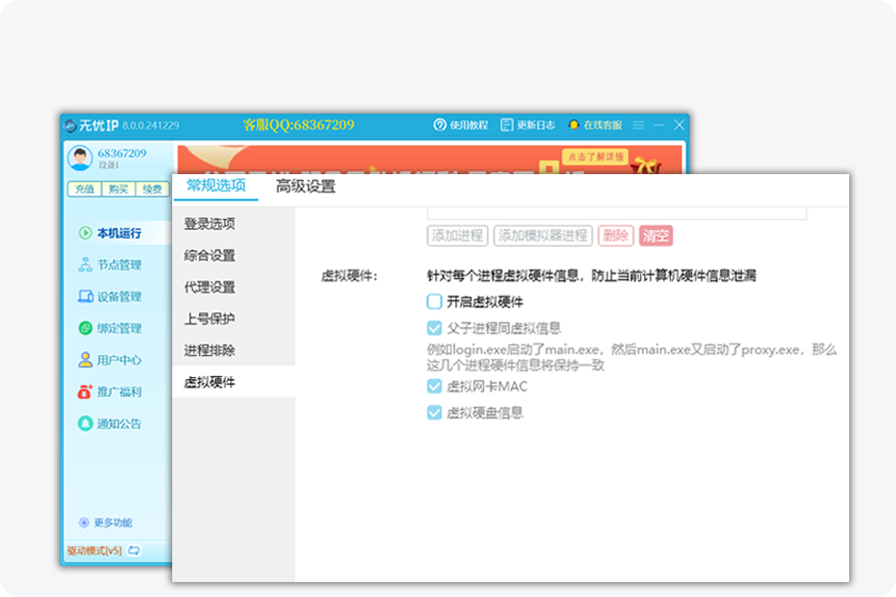
Task: Toggle the 父子进程同虚拟信息 checkbox
Action: (x=434, y=327)
